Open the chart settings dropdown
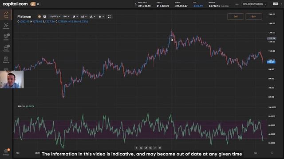 click(101, 17)
